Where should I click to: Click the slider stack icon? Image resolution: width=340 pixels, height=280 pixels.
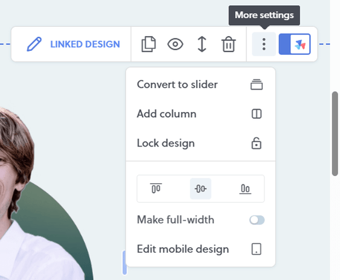click(256, 85)
